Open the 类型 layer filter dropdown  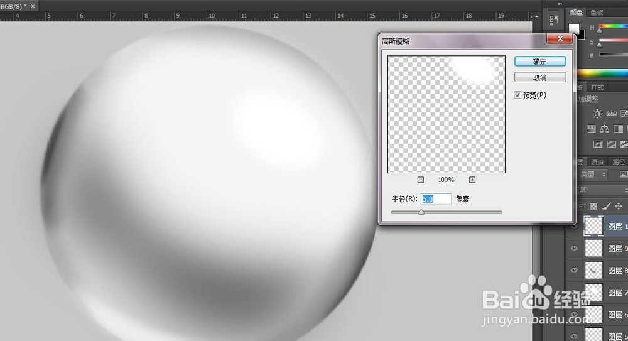(x=593, y=175)
